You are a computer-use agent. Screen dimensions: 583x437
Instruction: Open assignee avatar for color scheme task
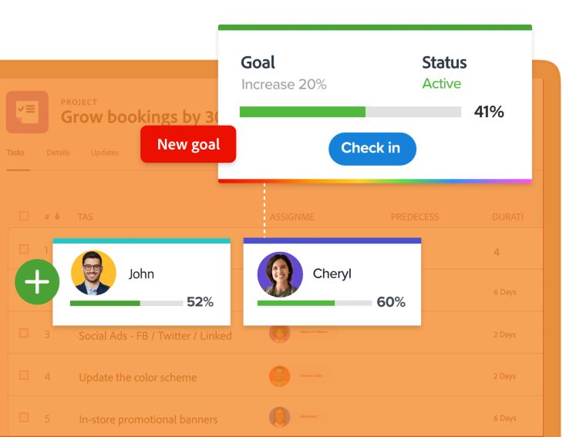click(280, 376)
